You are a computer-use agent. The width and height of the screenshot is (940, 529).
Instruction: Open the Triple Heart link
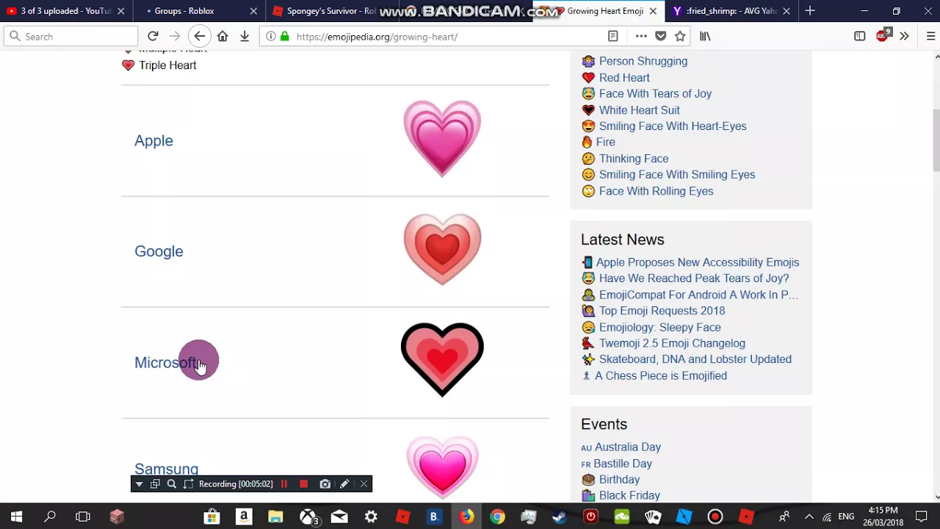coord(167,65)
